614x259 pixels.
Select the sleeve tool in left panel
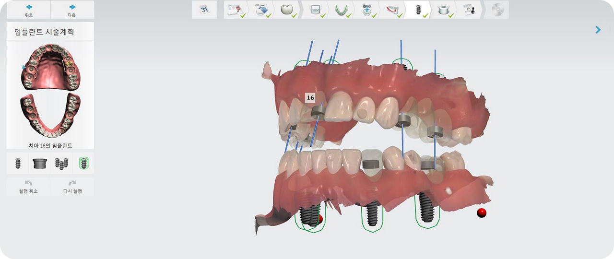pyautogui.click(x=40, y=164)
